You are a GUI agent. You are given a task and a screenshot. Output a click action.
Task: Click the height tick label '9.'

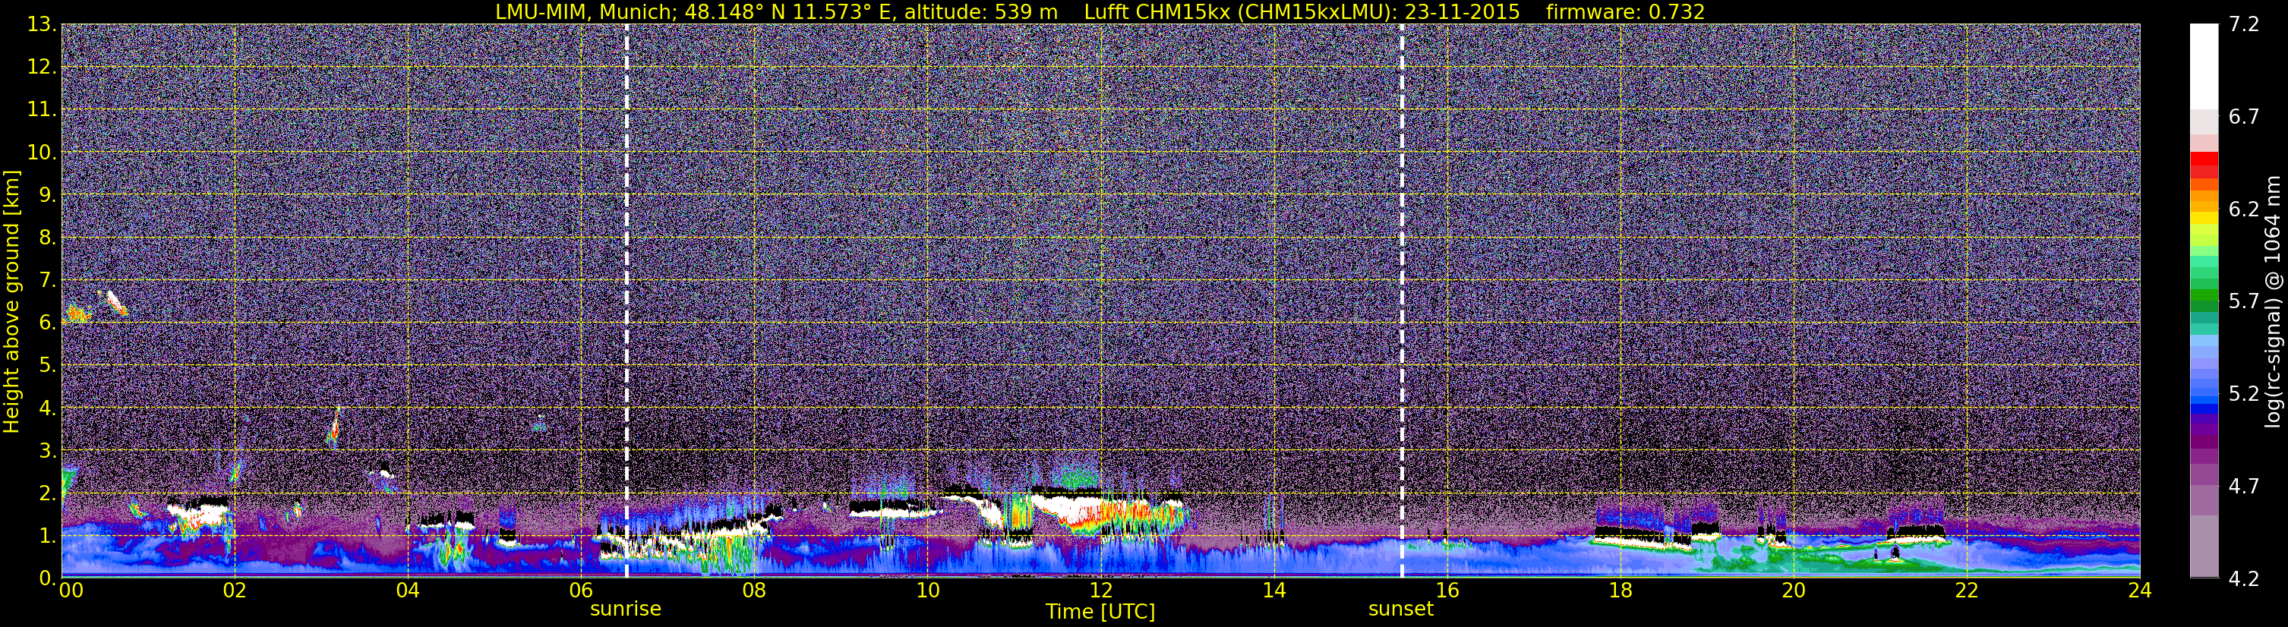pyautogui.click(x=46, y=194)
